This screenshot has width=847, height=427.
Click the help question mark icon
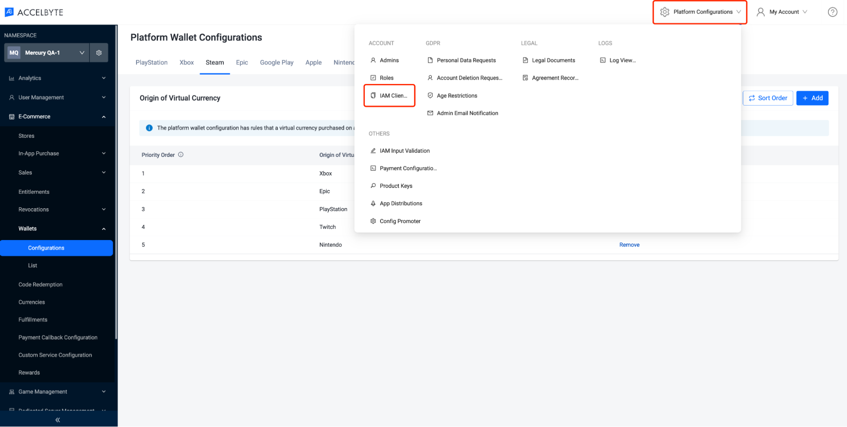(832, 12)
